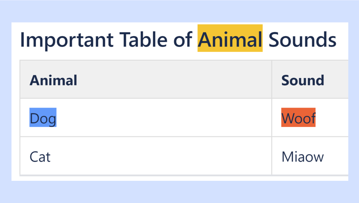Click the column divider in the Dog row
This screenshot has width=359, height=203.
click(x=272, y=118)
